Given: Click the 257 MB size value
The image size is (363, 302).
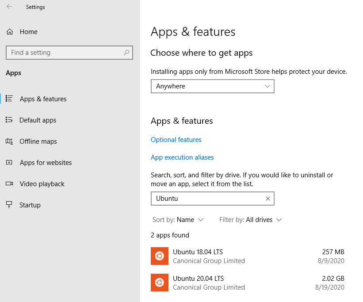Looking at the screenshot, I should tap(333, 252).
